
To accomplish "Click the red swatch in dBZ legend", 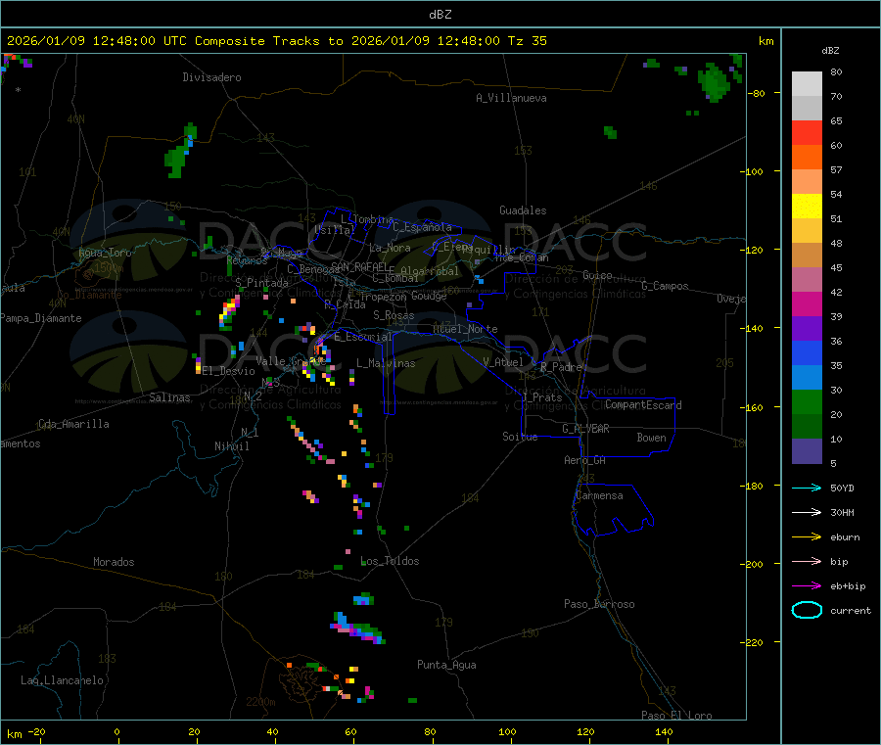I will 807,132.
